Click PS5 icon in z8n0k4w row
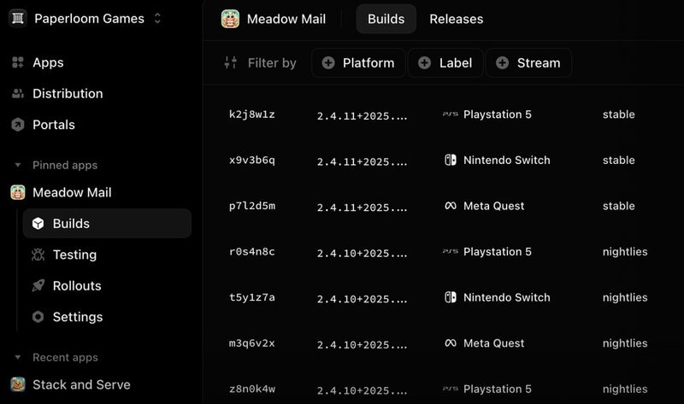The width and height of the screenshot is (684, 404). click(x=451, y=389)
